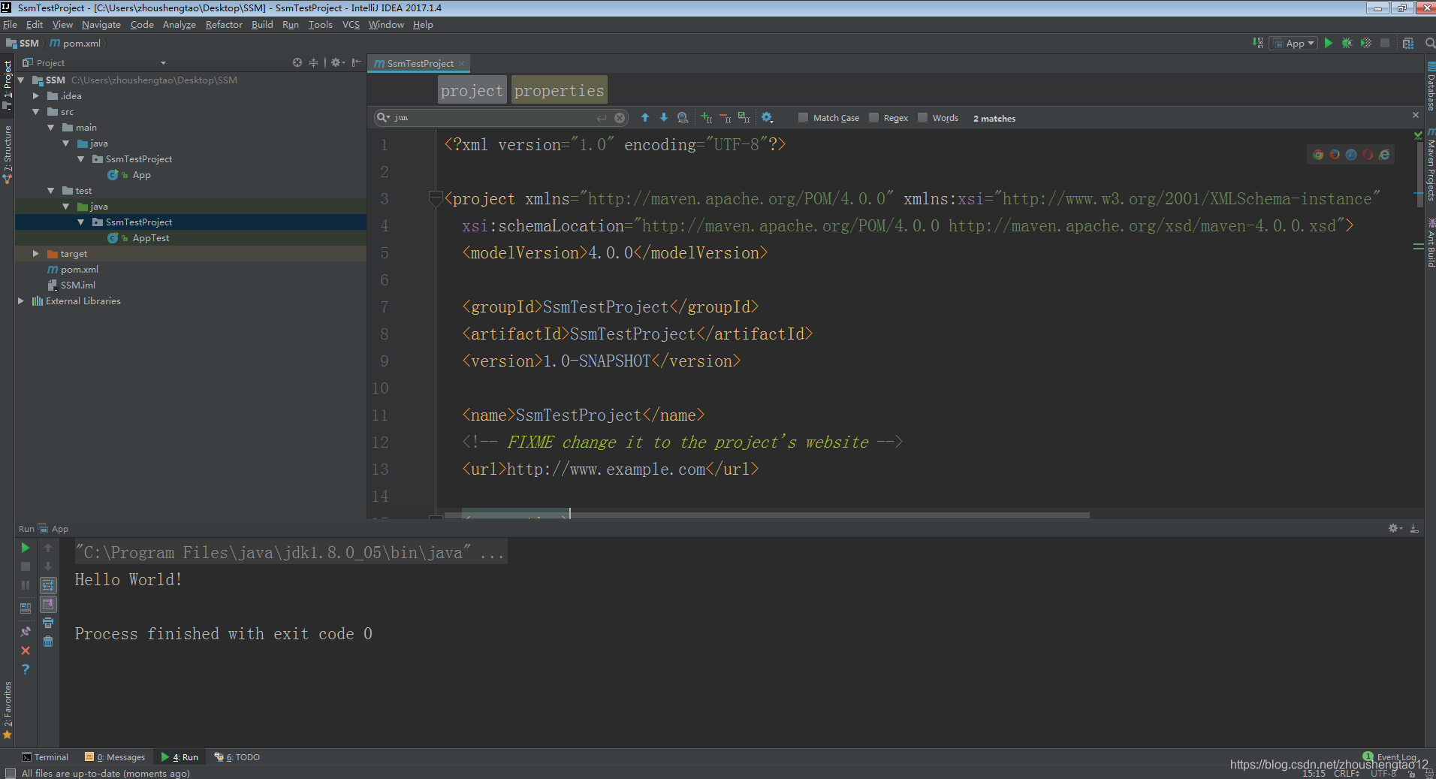This screenshot has height=779, width=1436.
Task: Clear all console output with trash icon
Action: click(x=48, y=642)
